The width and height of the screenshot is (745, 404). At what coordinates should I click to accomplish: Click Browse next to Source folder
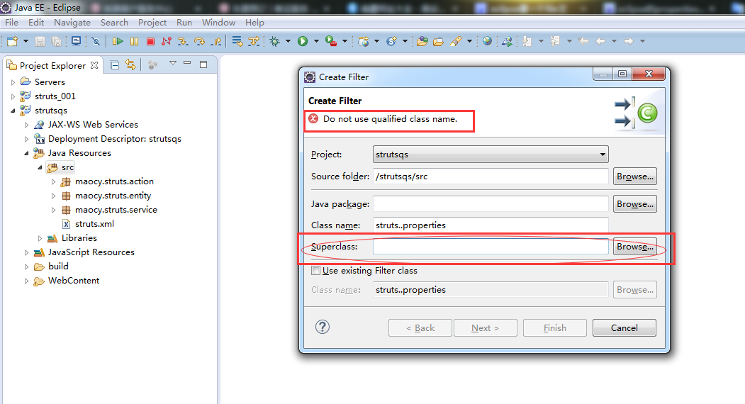(x=634, y=176)
